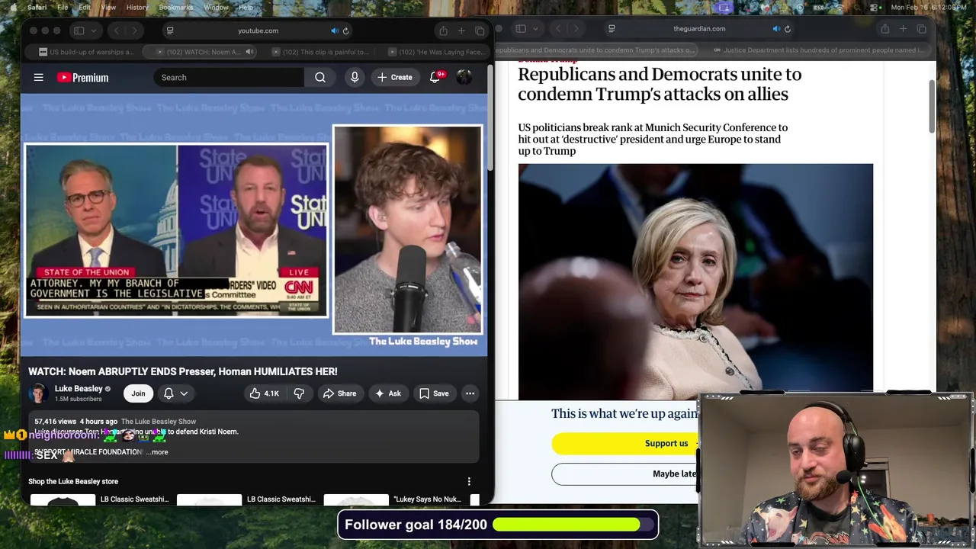This screenshot has height=549, width=976.
Task: Open more actions menu beside Save
Action: (x=470, y=393)
